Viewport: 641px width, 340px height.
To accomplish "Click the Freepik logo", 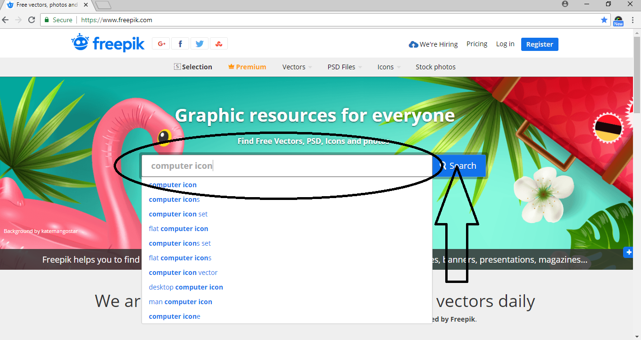I will [x=108, y=43].
